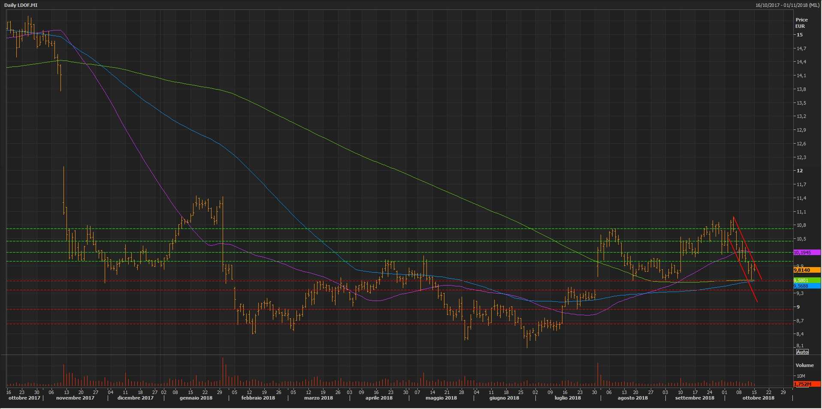
Task: Click the date range label at top right
Action: pos(787,5)
